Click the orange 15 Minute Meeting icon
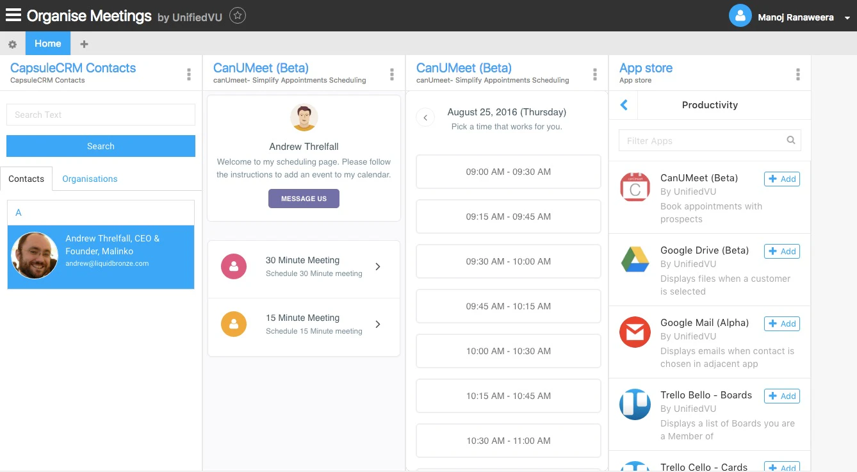Screen dimensions: 857x472 tap(234, 324)
